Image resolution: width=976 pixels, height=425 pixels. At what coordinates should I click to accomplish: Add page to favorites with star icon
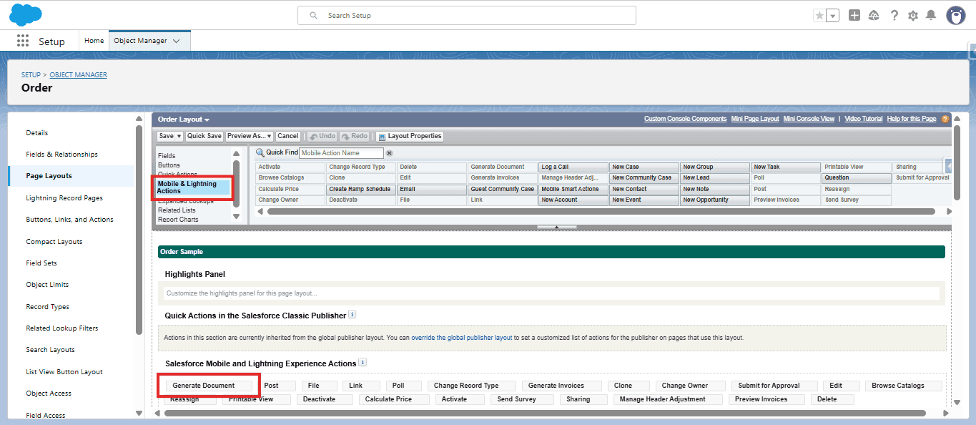(x=819, y=16)
